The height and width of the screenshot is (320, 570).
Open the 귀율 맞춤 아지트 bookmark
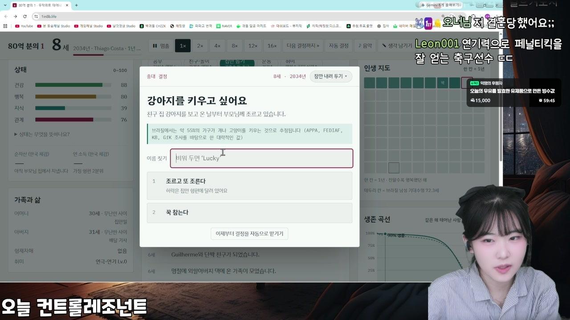click(x=251, y=26)
